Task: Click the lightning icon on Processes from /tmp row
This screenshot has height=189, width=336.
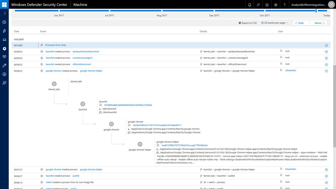Action: pyautogui.click(x=41, y=45)
